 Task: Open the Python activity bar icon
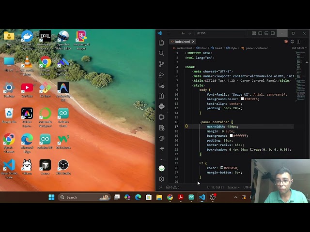pyautogui.click(x=161, y=106)
